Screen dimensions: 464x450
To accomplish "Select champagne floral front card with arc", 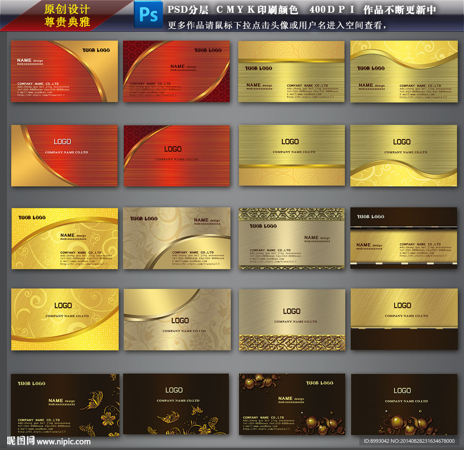I will click(177, 238).
